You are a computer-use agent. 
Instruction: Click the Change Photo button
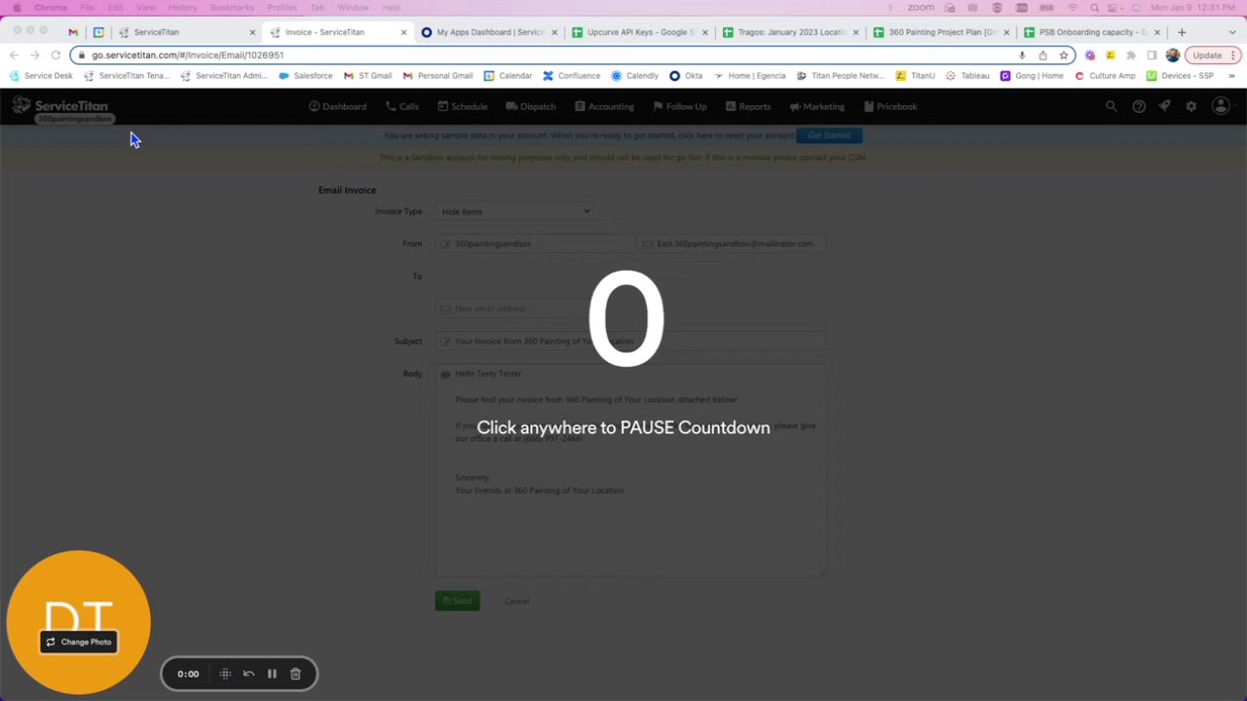click(79, 642)
